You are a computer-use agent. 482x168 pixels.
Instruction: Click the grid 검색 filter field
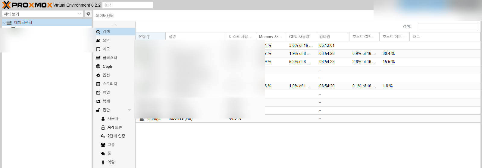click(448, 27)
